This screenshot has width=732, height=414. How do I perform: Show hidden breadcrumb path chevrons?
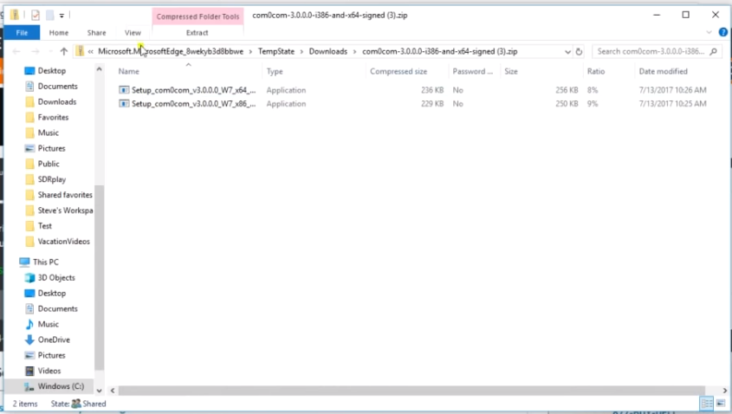point(91,51)
